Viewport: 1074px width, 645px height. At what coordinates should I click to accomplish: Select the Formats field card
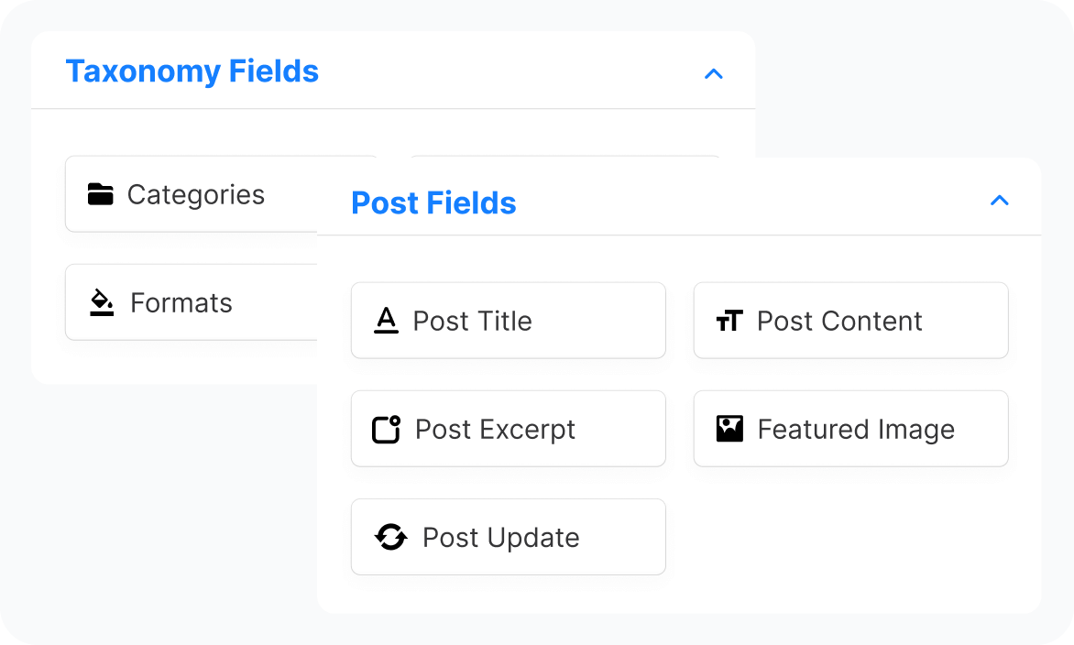coord(183,302)
